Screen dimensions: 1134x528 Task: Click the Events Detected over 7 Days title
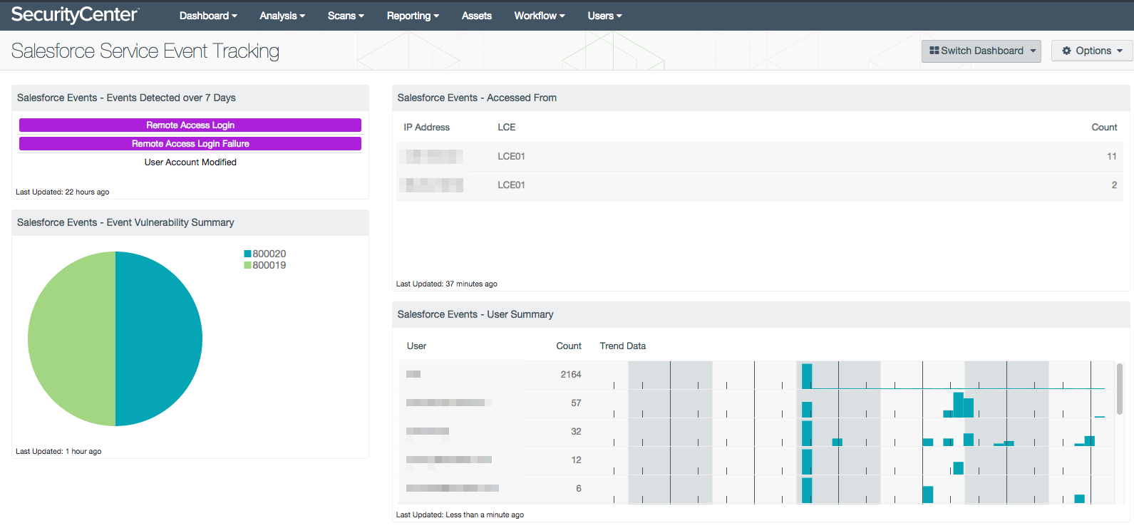[x=126, y=98]
